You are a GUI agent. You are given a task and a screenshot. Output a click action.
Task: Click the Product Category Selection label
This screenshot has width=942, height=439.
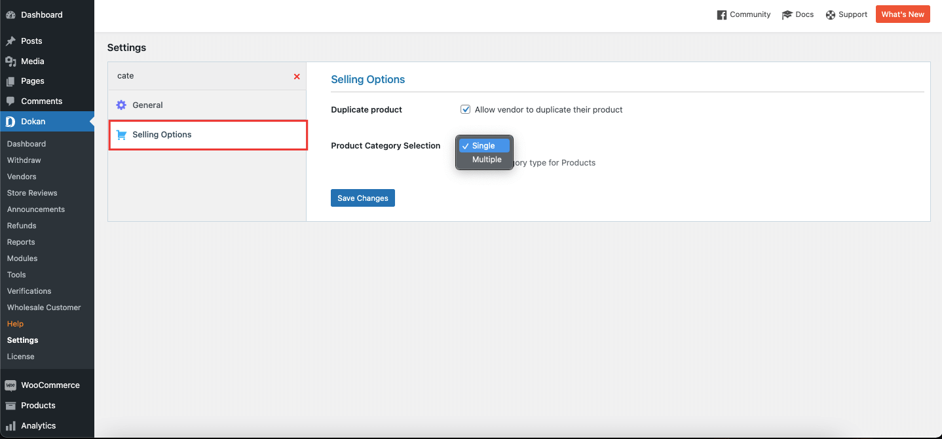[x=386, y=145]
